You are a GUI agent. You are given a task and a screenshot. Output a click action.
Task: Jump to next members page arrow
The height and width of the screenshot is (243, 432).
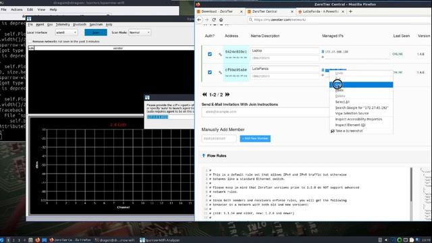227,94
